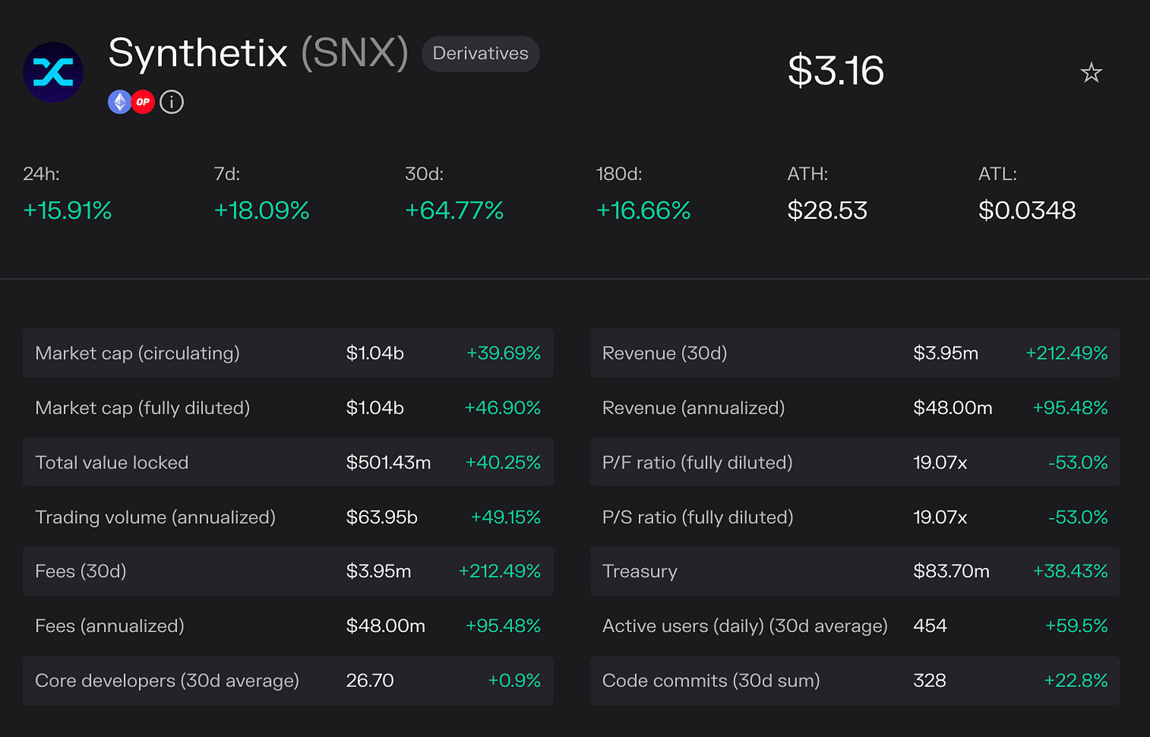The height and width of the screenshot is (737, 1150).
Task: Click the 454 active users value
Action: [930, 626]
